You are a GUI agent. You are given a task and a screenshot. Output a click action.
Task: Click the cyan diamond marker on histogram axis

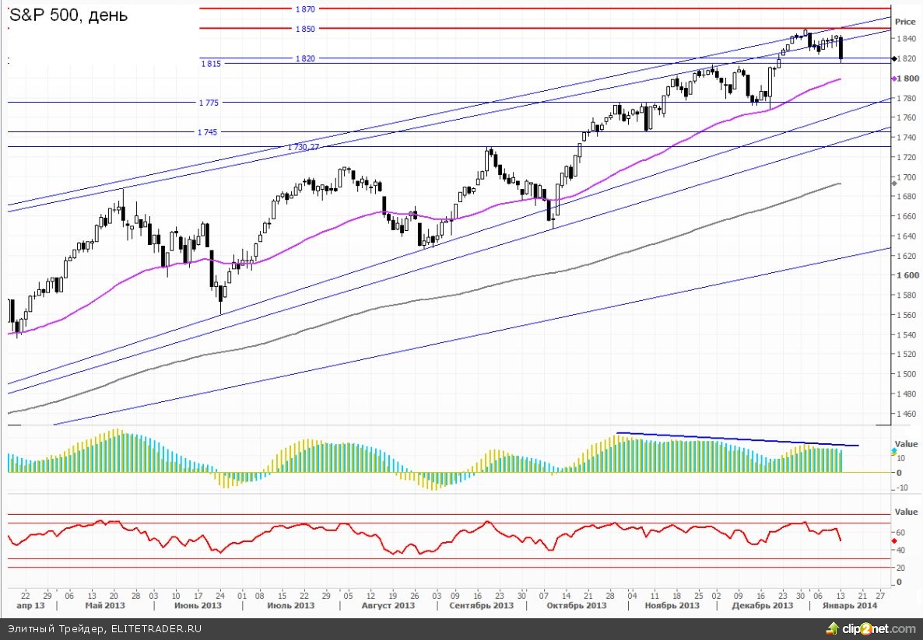[x=893, y=450]
